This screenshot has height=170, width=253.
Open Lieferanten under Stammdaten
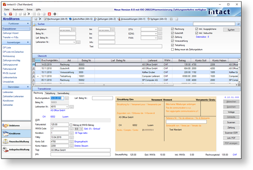8,92
